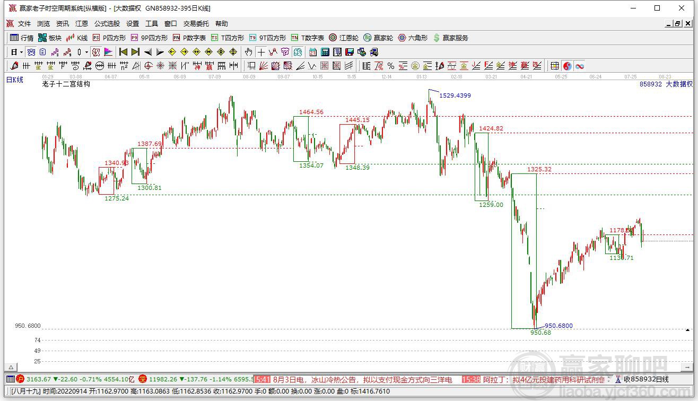Open the T四方形 time square tool

point(228,38)
